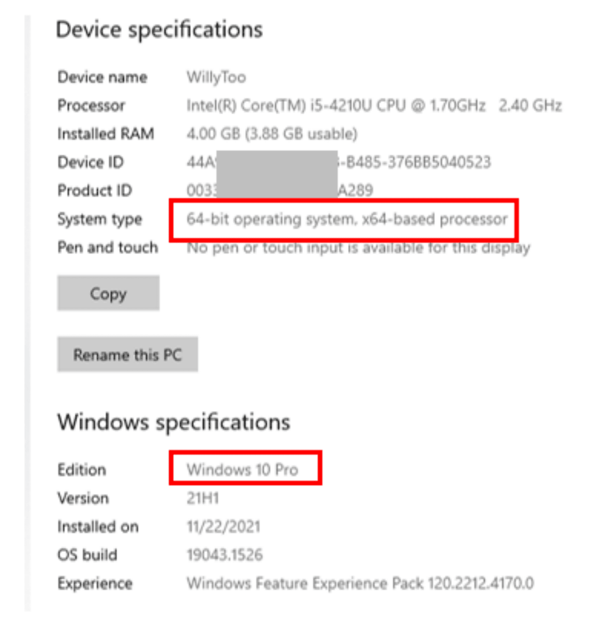The height and width of the screenshot is (642, 611).
Task: Click the version value 21H1
Action: pos(203,498)
